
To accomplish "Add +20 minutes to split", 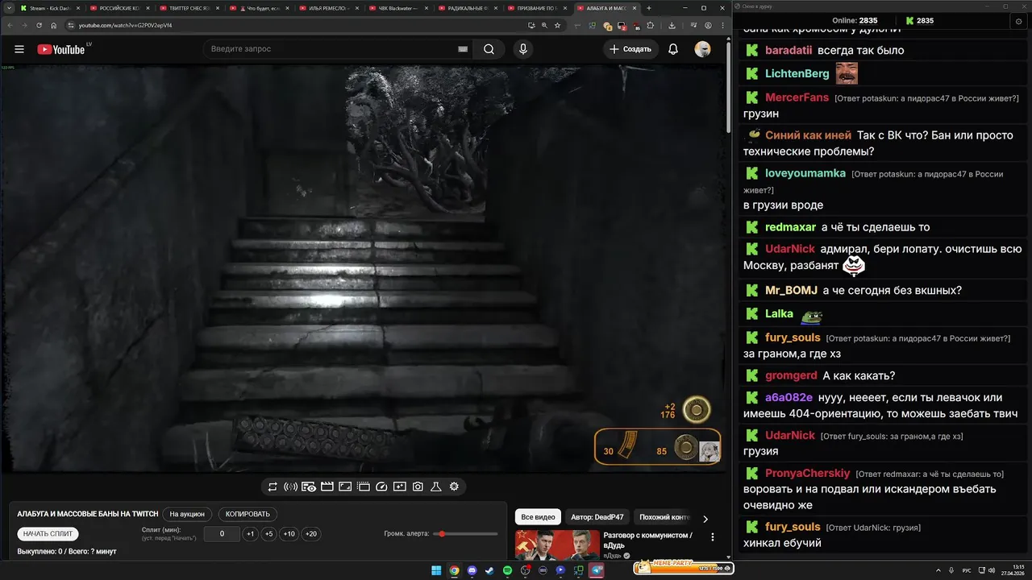I will click(x=310, y=534).
